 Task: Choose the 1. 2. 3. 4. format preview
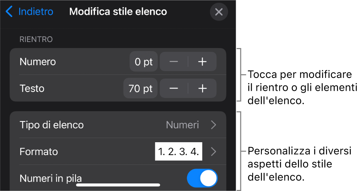pyautogui.click(x=178, y=152)
